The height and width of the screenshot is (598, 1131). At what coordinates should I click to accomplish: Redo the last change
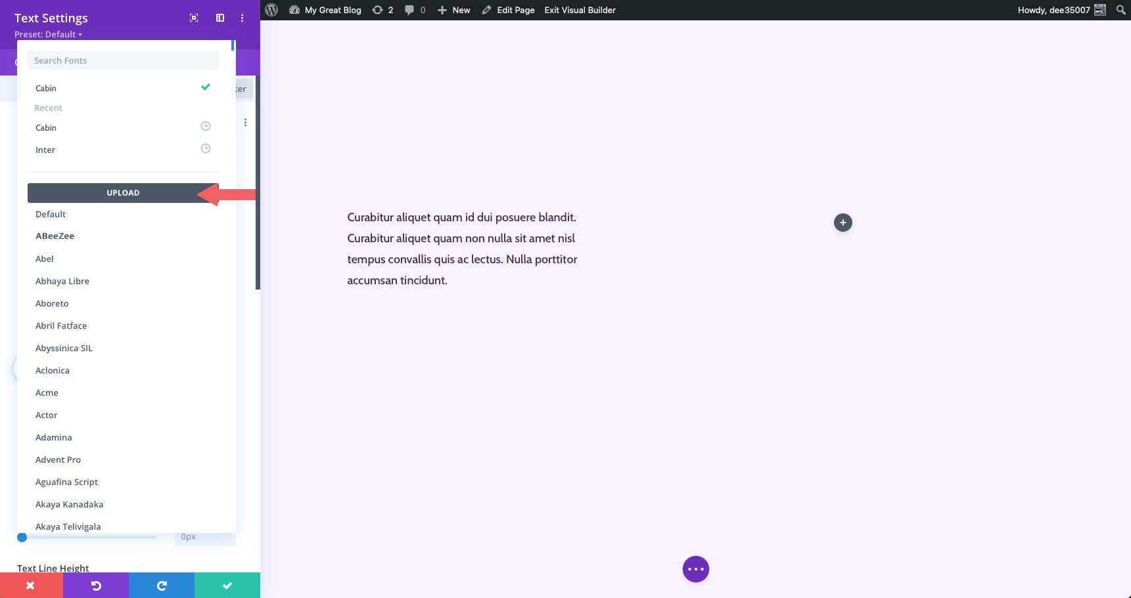pos(162,585)
